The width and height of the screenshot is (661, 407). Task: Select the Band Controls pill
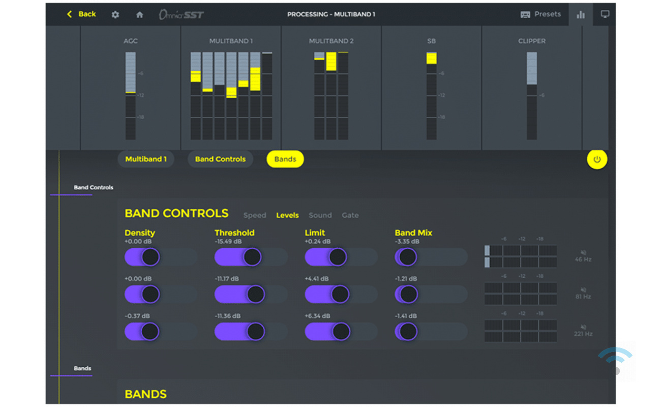[220, 159]
